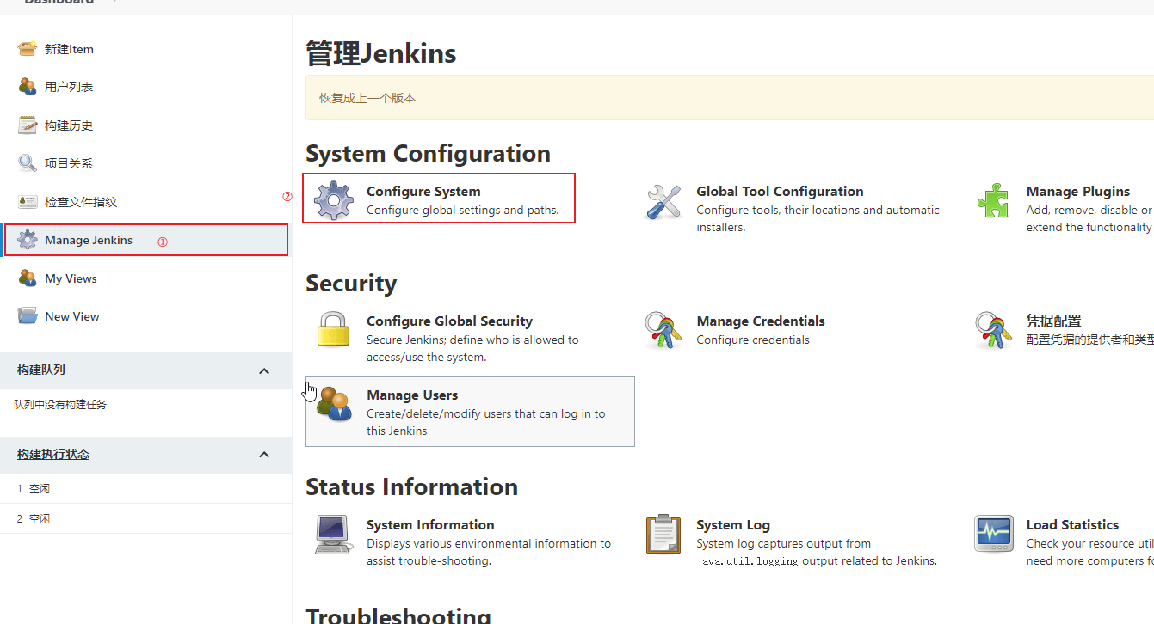Click the System Log clipboard icon
This screenshot has width=1154, height=624.
(x=663, y=534)
